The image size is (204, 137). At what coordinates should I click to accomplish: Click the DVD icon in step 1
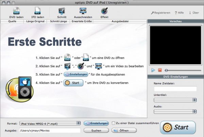pos(67,57)
